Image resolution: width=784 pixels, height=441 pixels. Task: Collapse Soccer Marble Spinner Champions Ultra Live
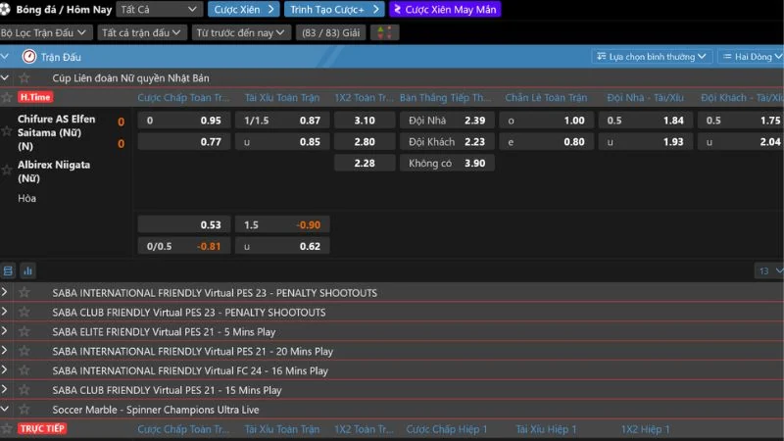(x=5, y=409)
